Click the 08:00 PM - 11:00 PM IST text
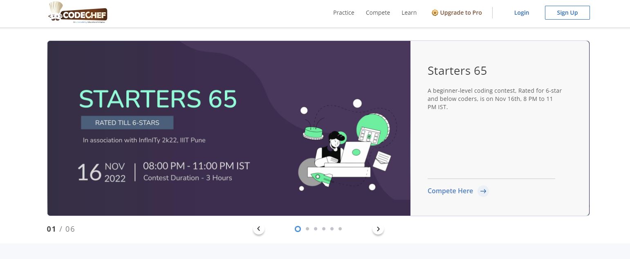630x259 pixels. tap(196, 166)
